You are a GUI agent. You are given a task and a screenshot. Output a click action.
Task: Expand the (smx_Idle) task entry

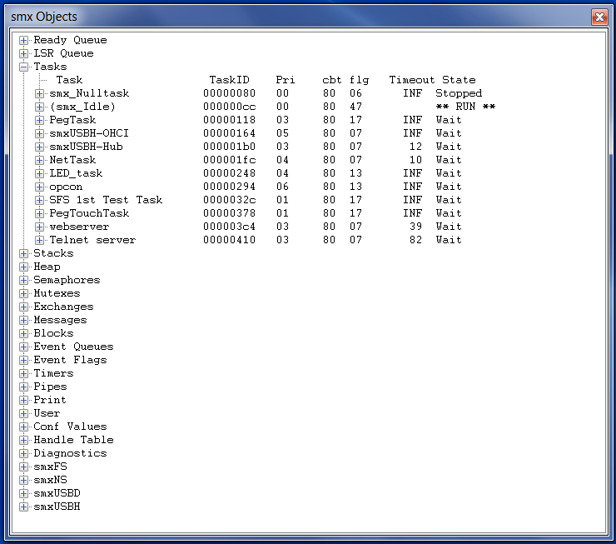(39, 107)
